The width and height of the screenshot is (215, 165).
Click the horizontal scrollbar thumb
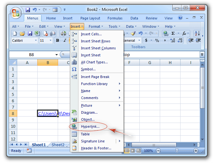[154, 145]
